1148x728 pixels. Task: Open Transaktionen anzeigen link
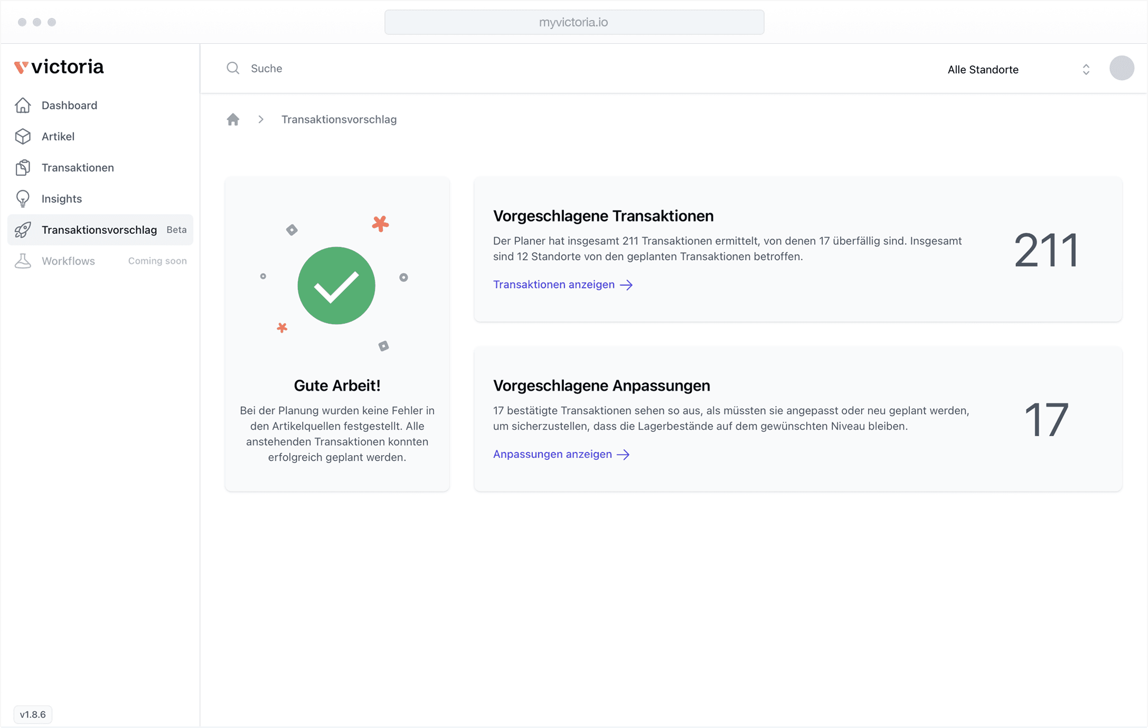coord(553,285)
